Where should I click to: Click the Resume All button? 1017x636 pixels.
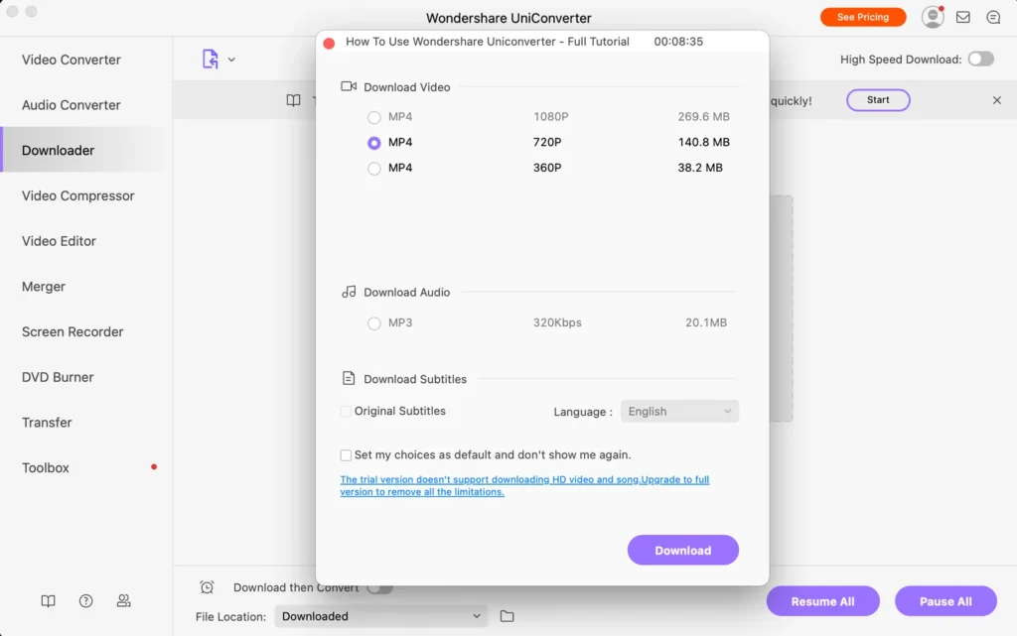click(822, 601)
